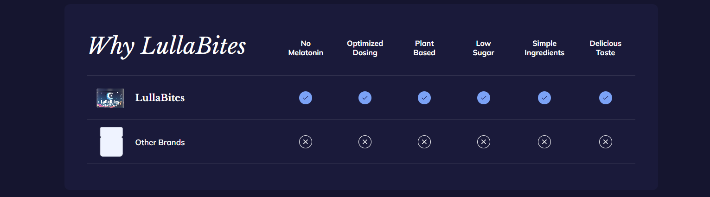Screen dimensions: 710x197
Task: Click the Why LullaBites heading
Action: click(167, 46)
